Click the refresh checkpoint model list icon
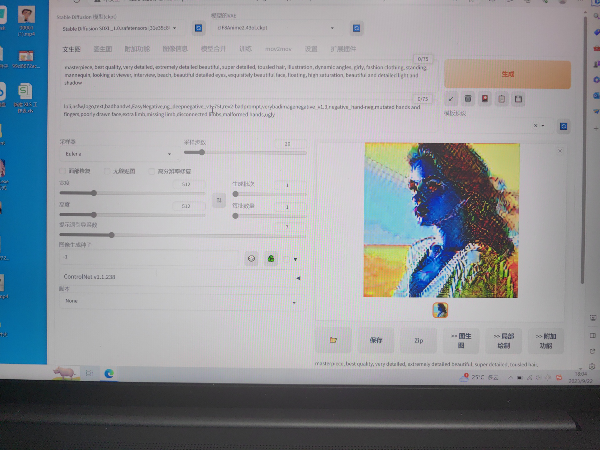The width and height of the screenshot is (600, 450). (198, 28)
